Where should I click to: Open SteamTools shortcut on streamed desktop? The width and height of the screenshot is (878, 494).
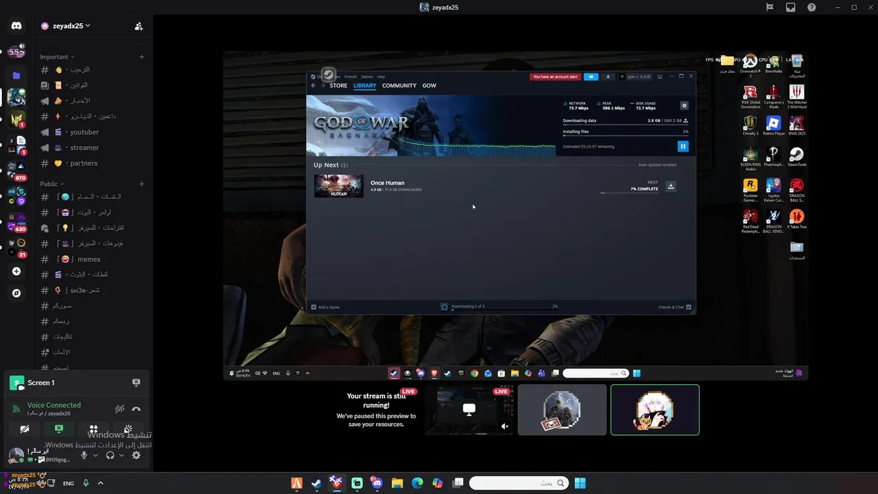(796, 157)
